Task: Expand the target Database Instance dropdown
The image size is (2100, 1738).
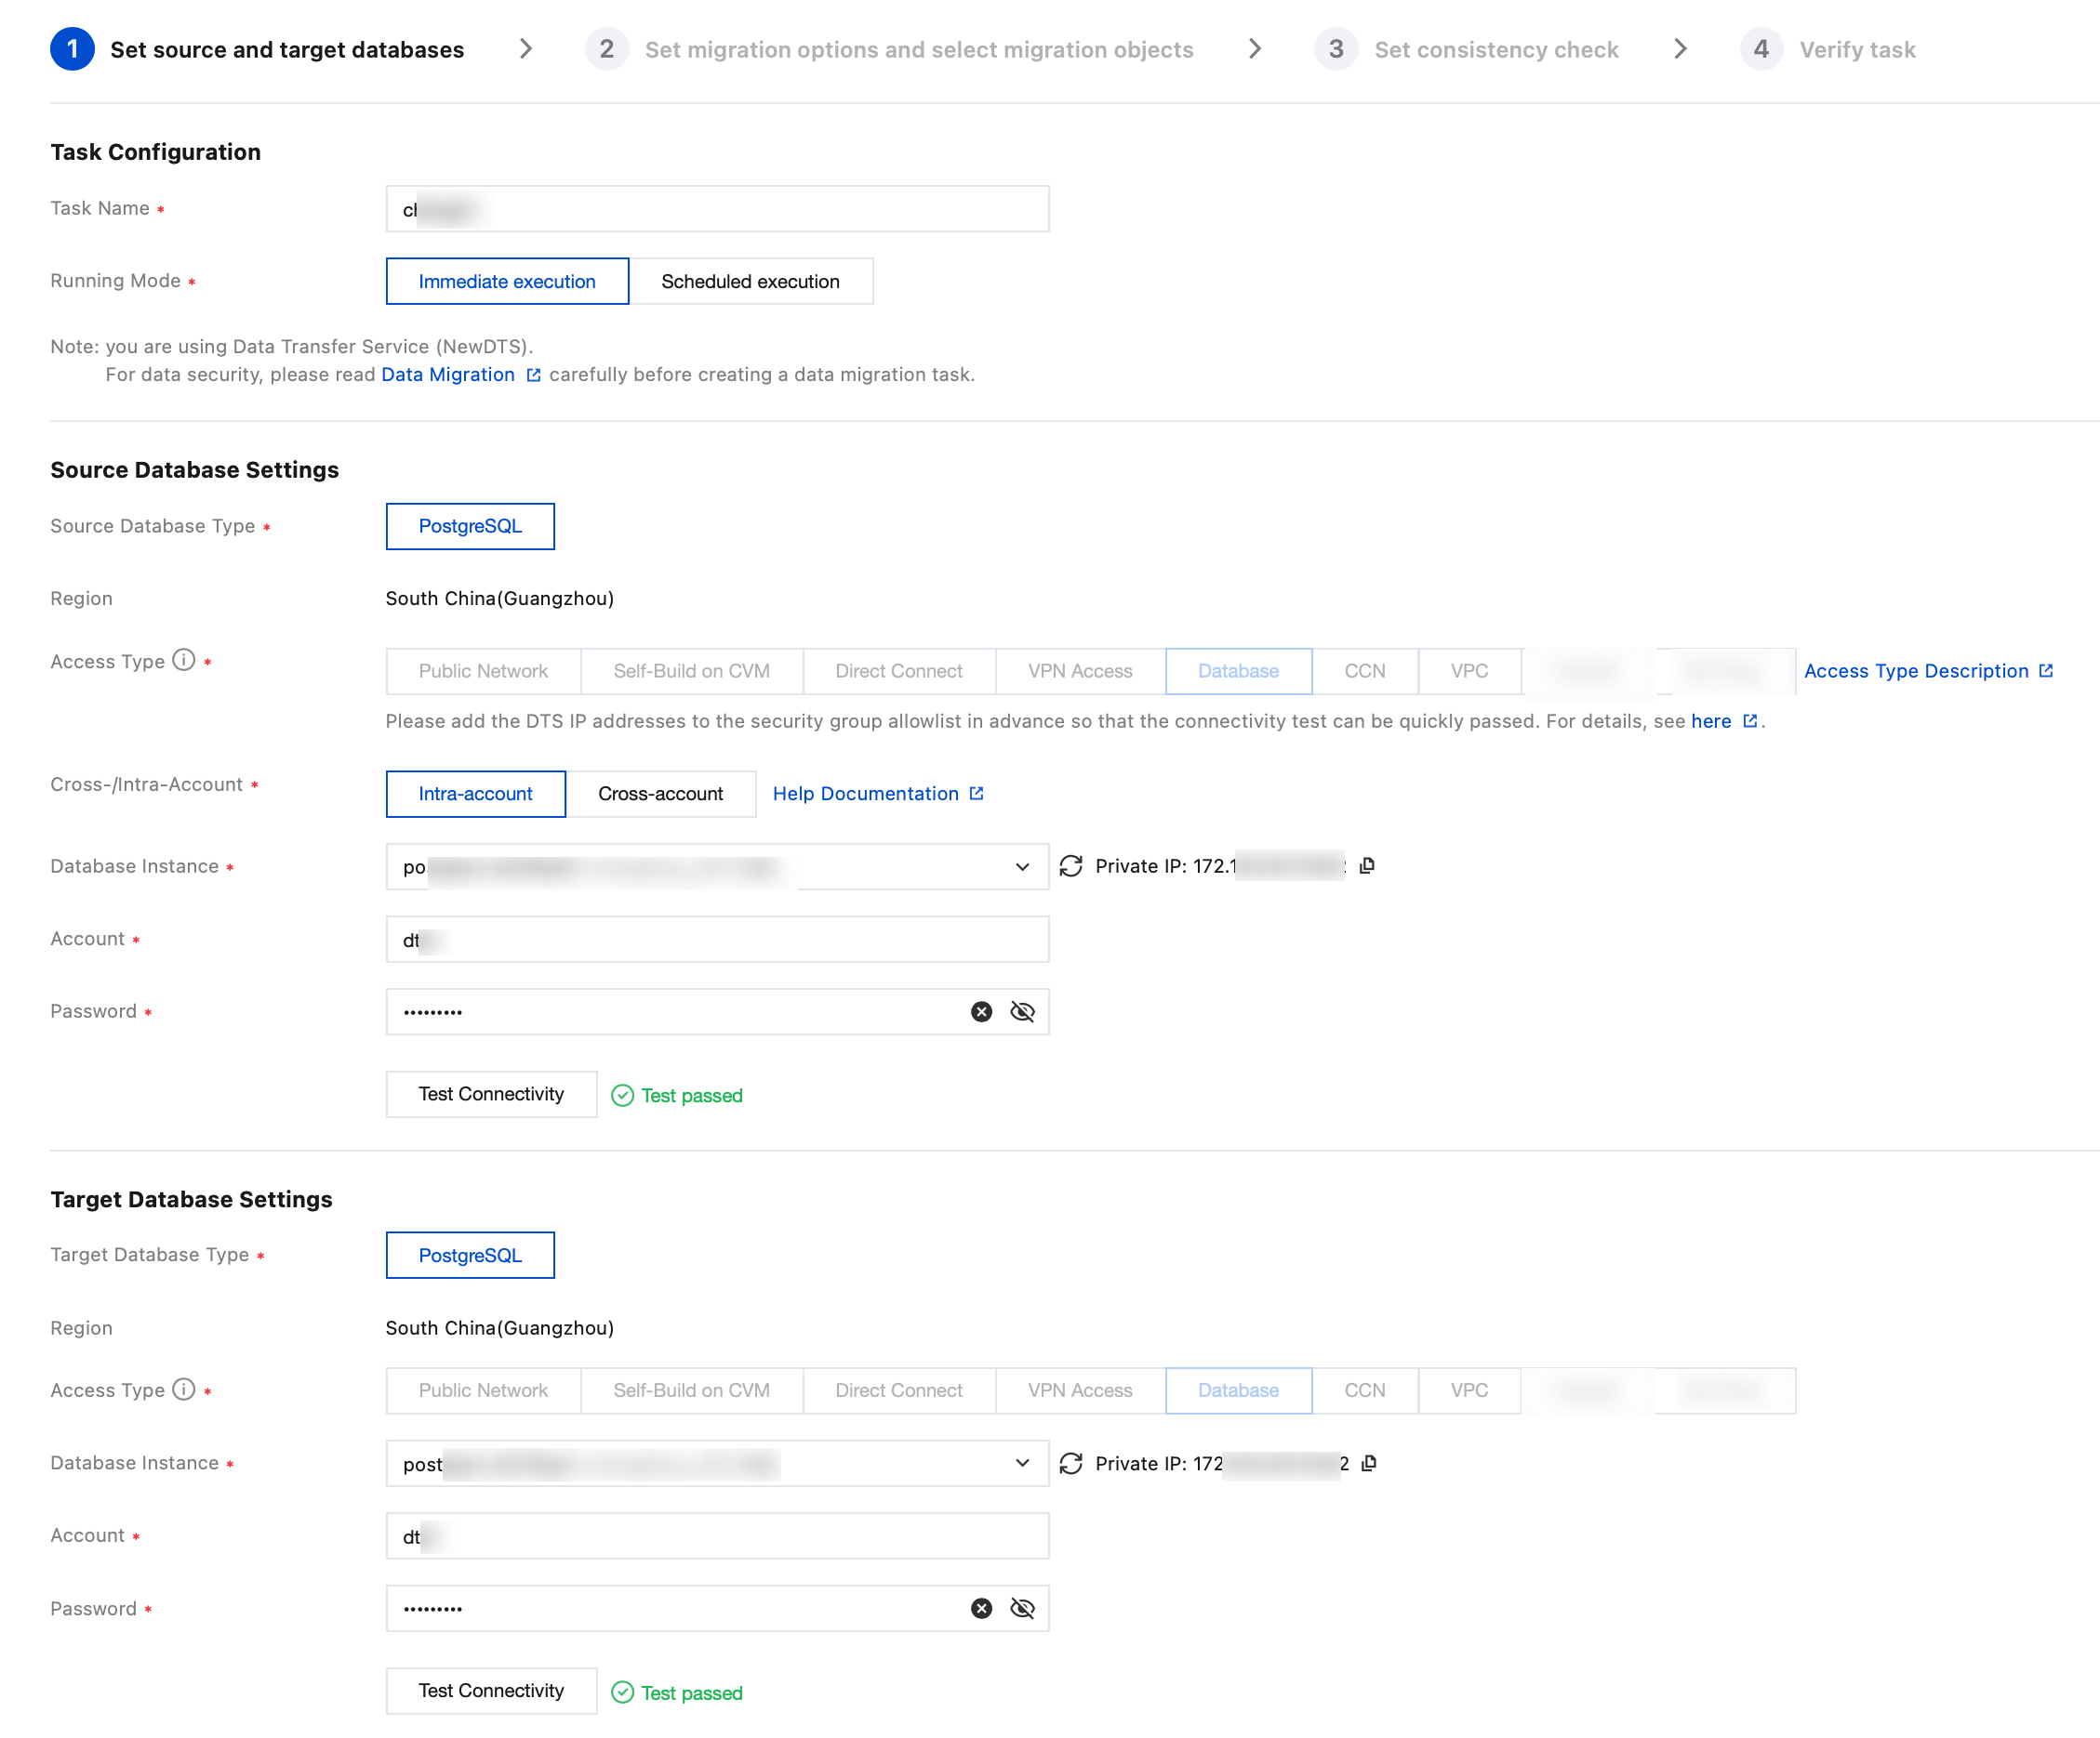Action: [1022, 1463]
